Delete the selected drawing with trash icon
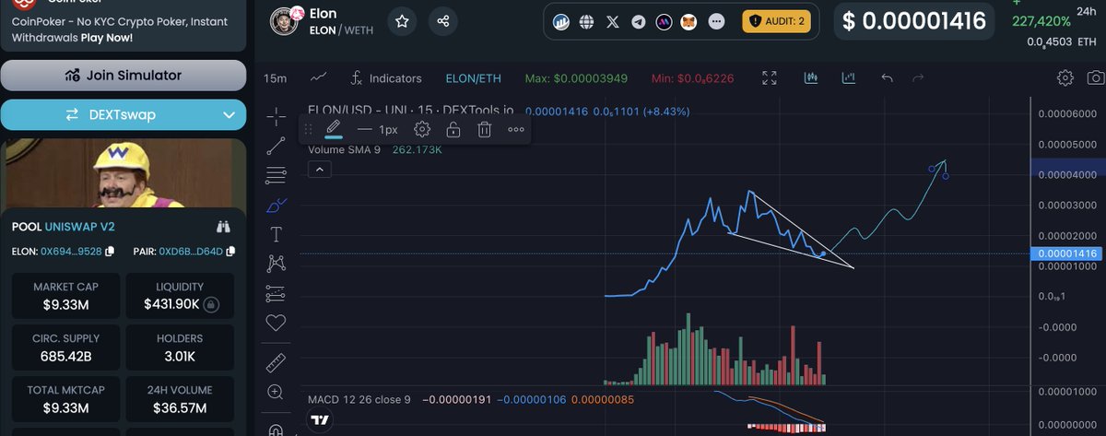This screenshot has height=436, width=1106. (x=484, y=129)
